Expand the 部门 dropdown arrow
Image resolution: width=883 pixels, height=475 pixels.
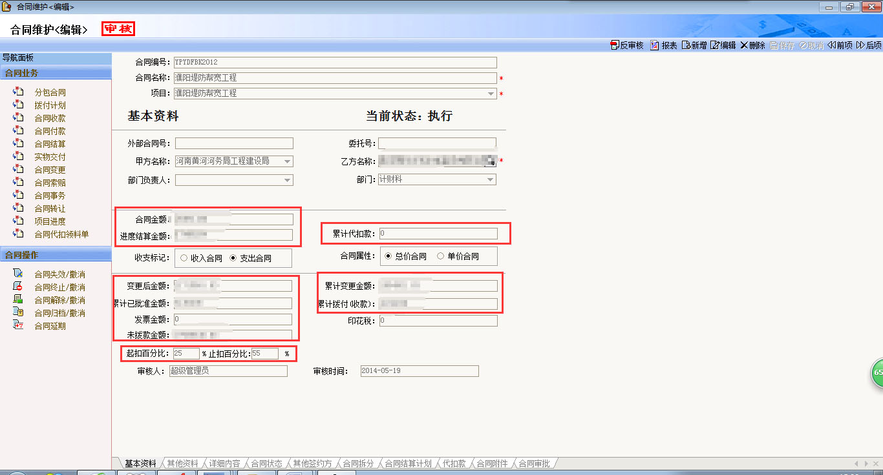click(x=491, y=179)
